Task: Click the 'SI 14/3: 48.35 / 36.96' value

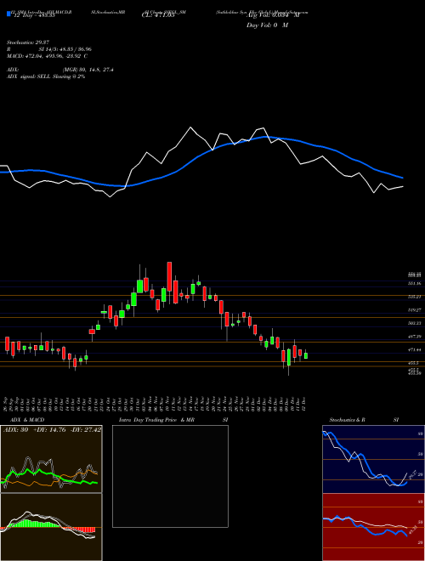Action: (x=65, y=49)
